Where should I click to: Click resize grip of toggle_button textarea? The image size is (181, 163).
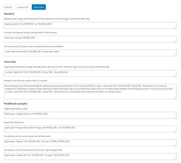pos(176,118)
